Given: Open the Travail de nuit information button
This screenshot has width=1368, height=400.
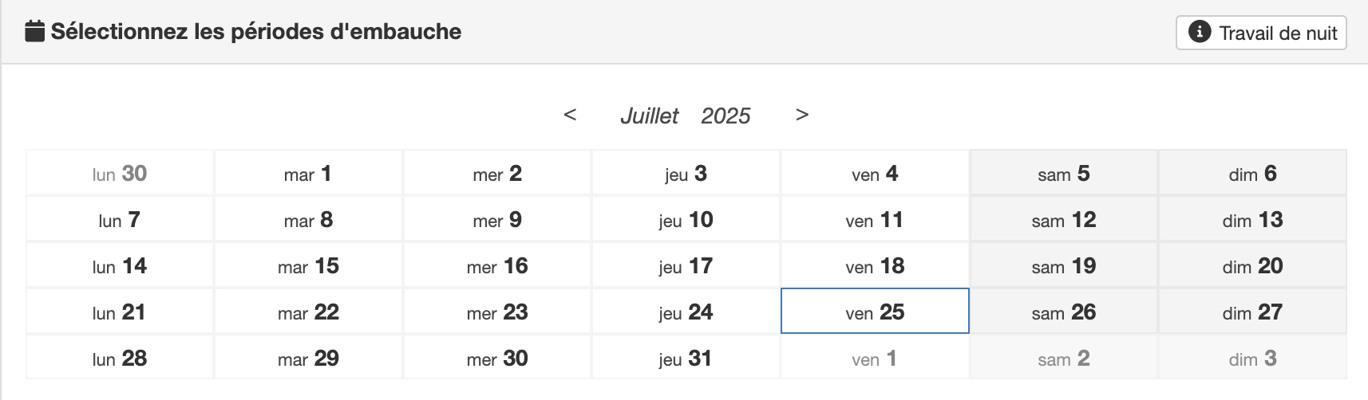Looking at the screenshot, I should tap(1261, 33).
